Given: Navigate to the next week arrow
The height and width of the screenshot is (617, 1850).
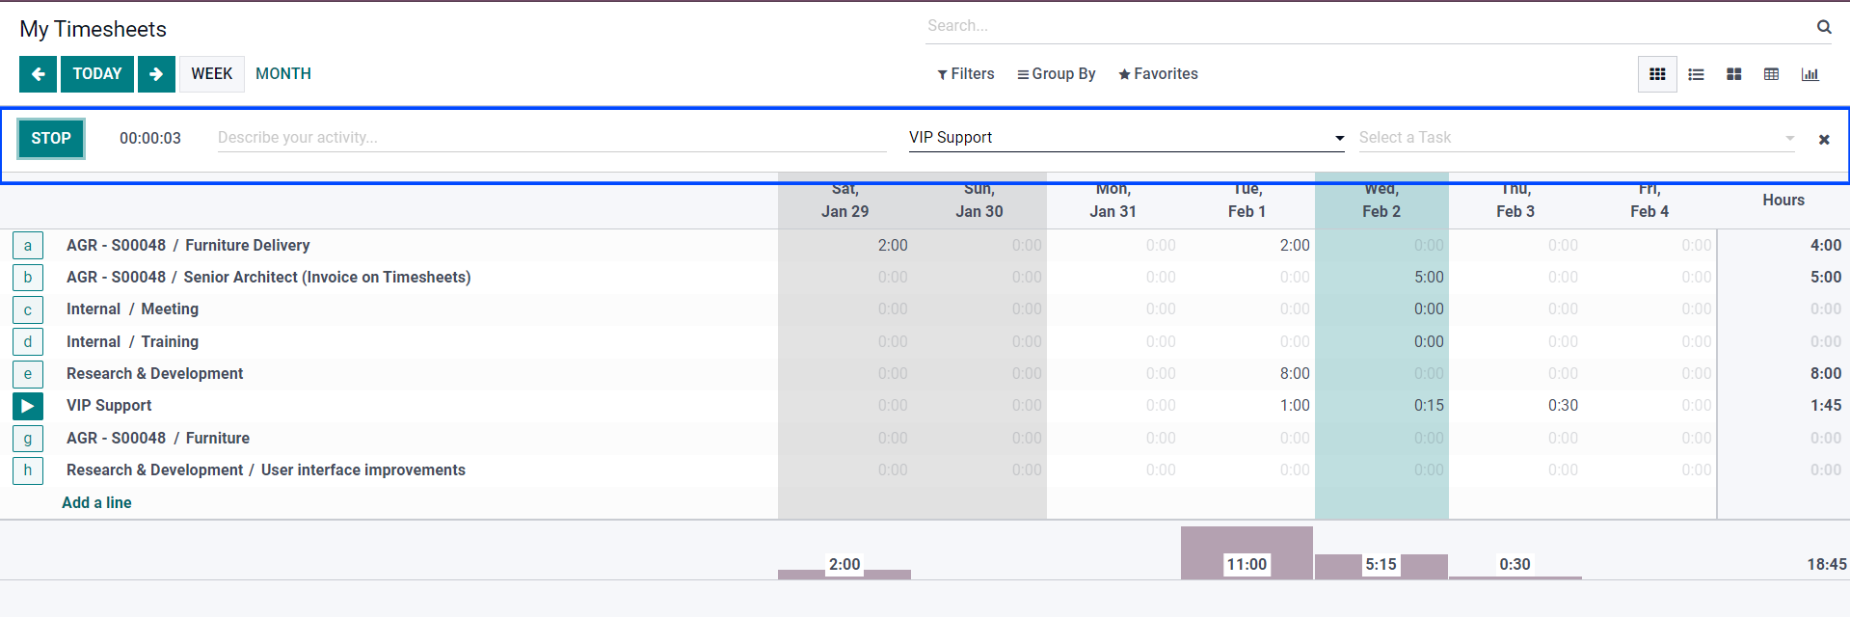Looking at the screenshot, I should click(x=156, y=73).
